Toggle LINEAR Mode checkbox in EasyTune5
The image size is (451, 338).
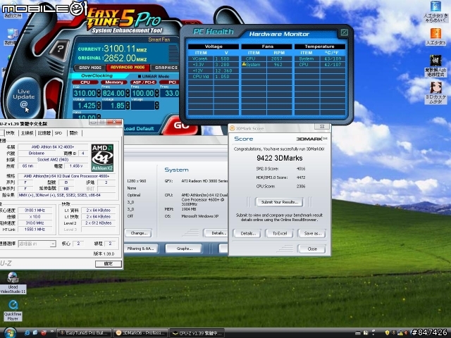(140, 77)
